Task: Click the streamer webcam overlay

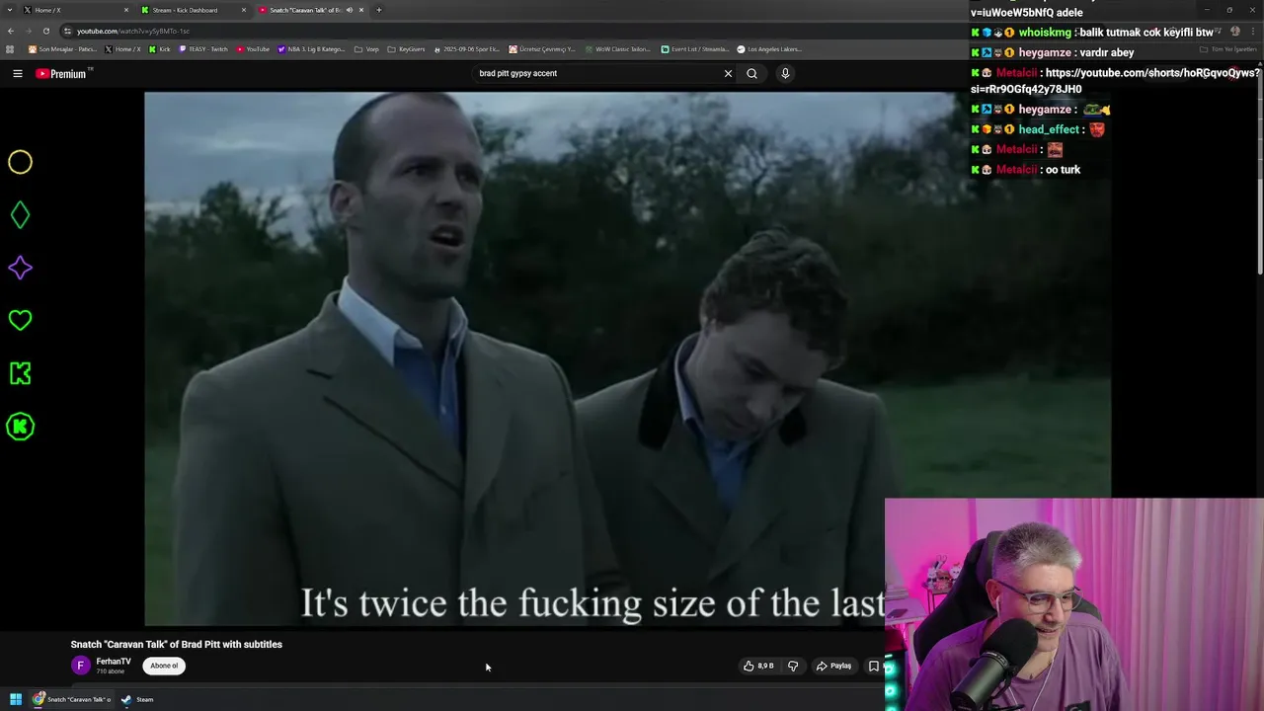Action: tap(1074, 604)
